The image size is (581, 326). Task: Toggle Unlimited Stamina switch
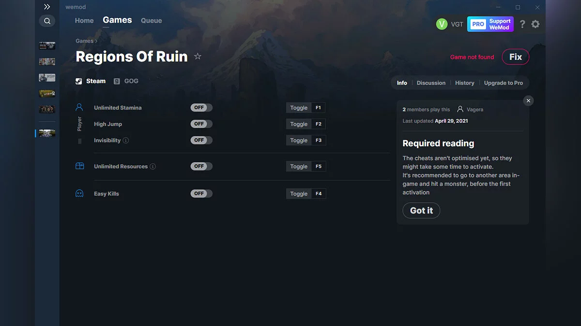(x=201, y=108)
